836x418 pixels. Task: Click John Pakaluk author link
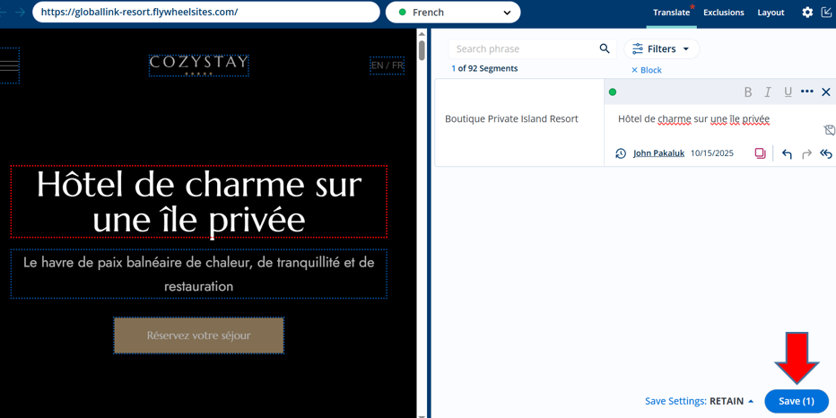click(658, 153)
